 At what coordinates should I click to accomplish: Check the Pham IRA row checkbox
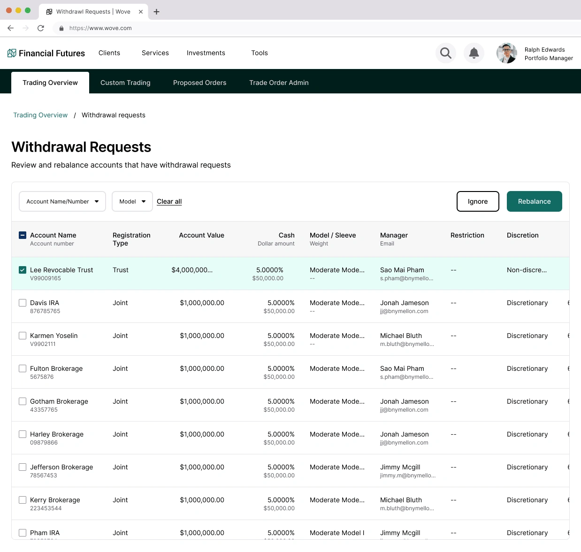[23, 533]
